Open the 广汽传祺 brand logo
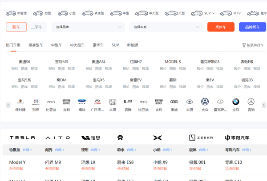The height and width of the screenshot is (181, 267). [x=97, y=102]
